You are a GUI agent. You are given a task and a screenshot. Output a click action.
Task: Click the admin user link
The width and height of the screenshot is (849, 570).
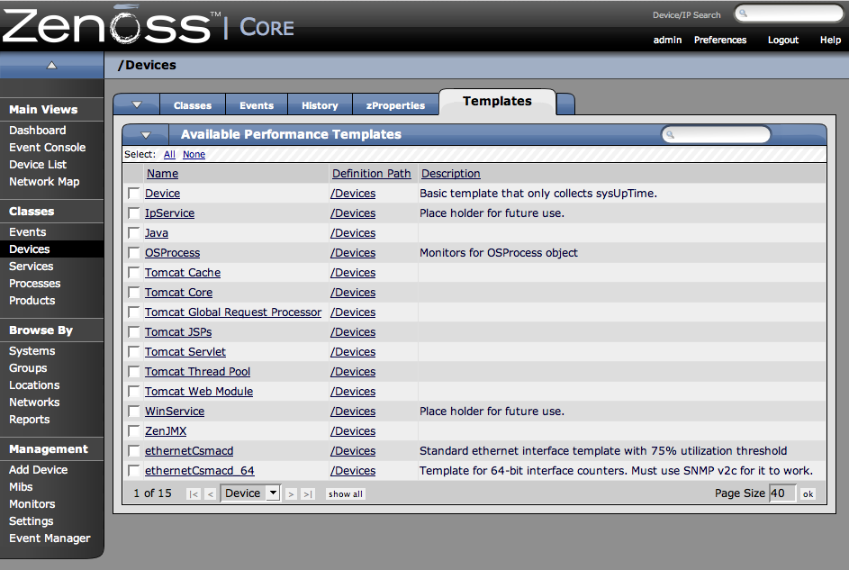667,40
